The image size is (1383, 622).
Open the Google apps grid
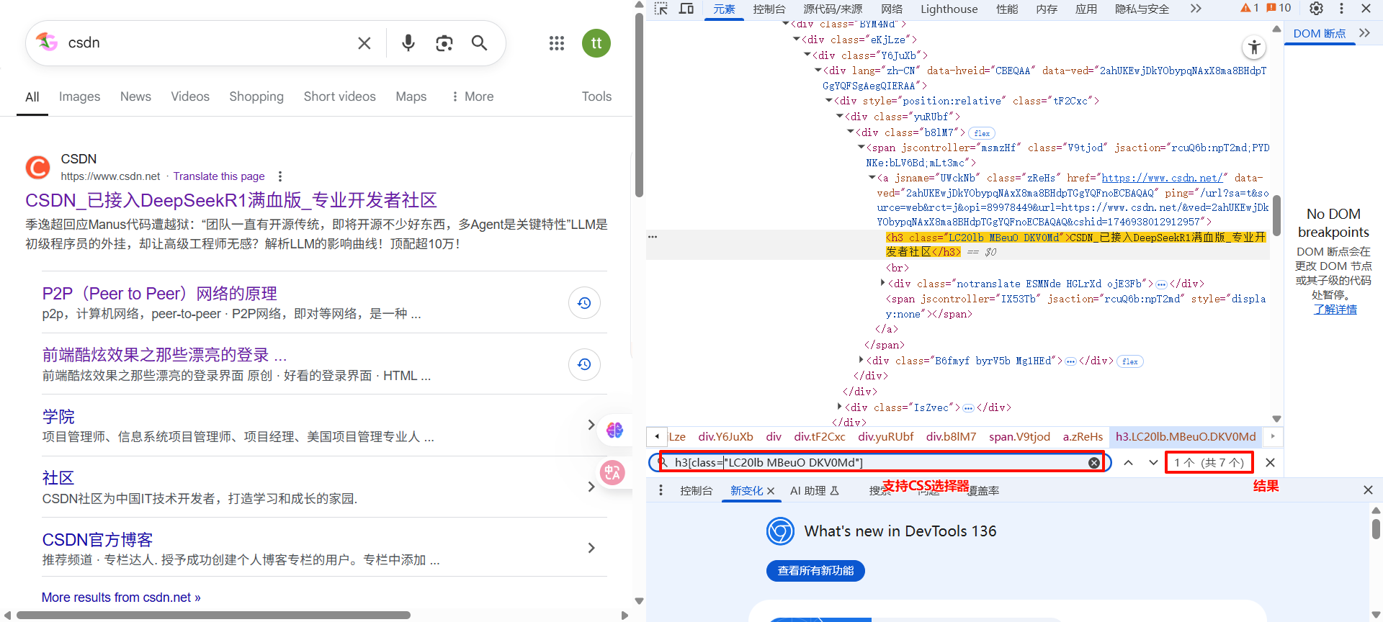(557, 43)
